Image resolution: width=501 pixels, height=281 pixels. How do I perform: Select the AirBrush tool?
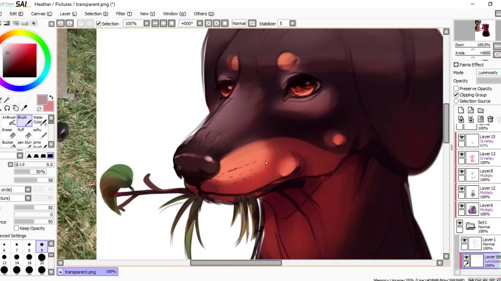point(9,120)
